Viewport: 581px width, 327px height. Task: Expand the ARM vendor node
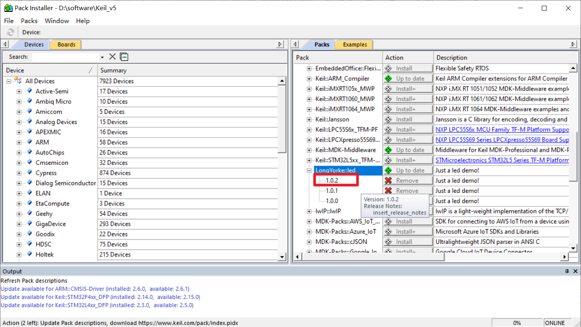coord(19,142)
